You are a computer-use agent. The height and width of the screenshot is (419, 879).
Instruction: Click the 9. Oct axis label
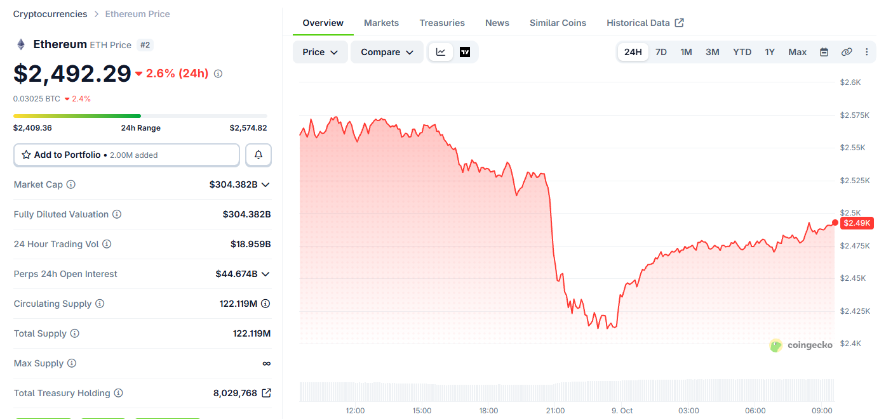click(x=622, y=411)
